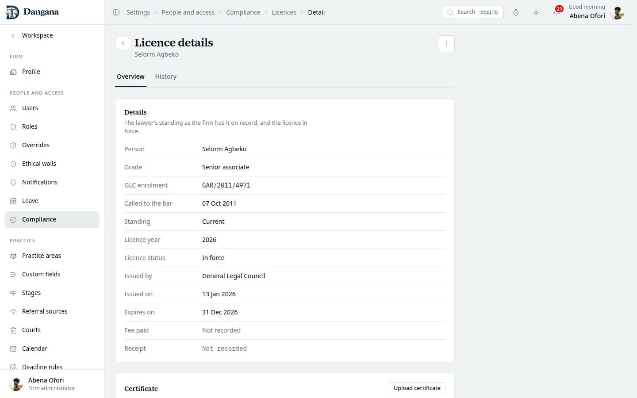Open Custom fields in sidebar

[52, 274]
